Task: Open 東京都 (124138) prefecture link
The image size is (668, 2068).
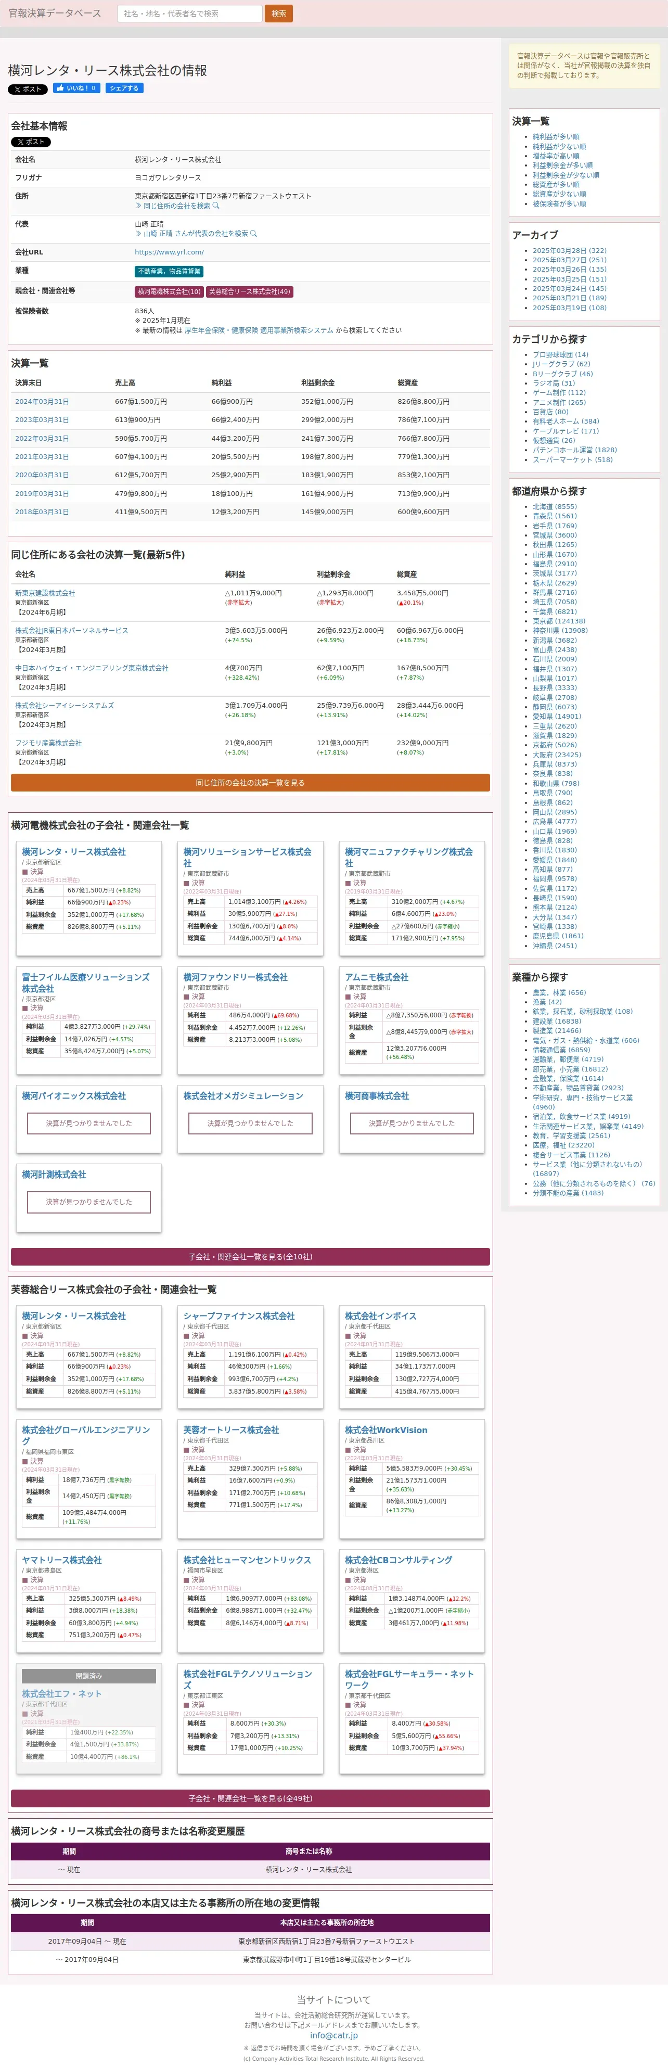Action: coord(559,621)
